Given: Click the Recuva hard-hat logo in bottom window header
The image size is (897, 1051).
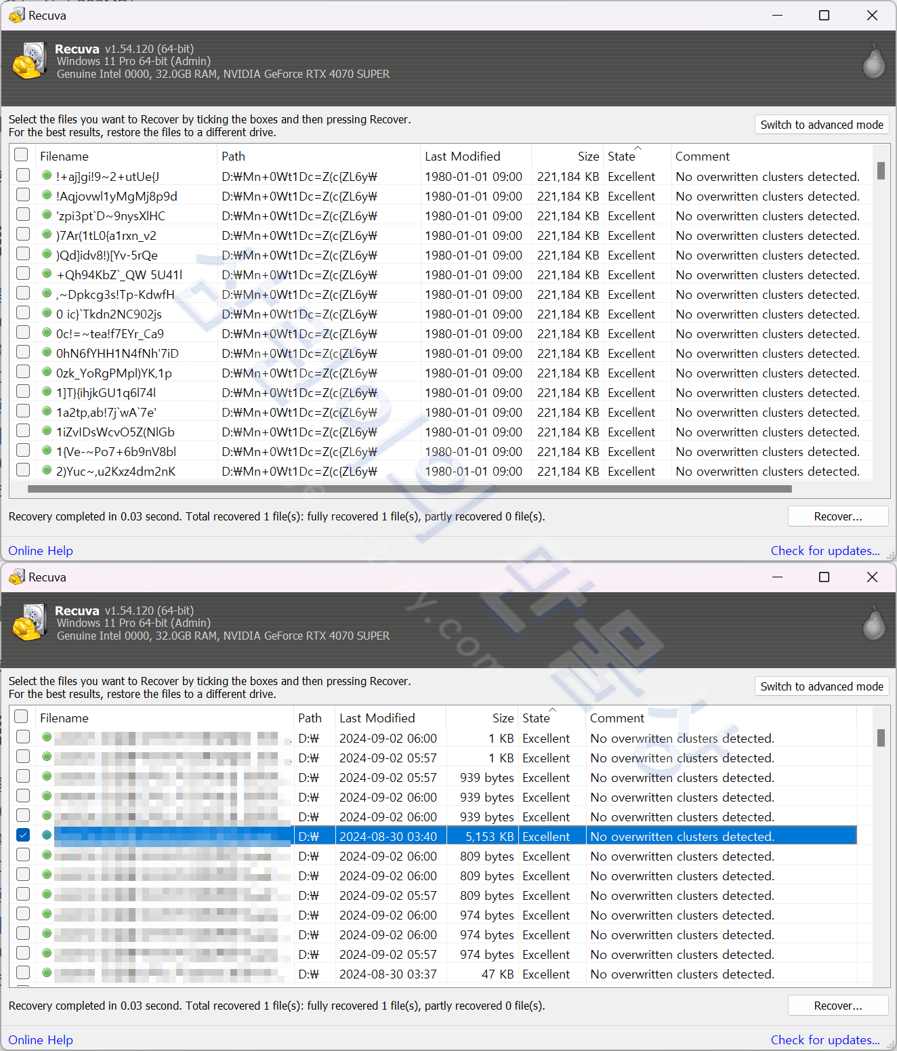Looking at the screenshot, I should pos(29,622).
